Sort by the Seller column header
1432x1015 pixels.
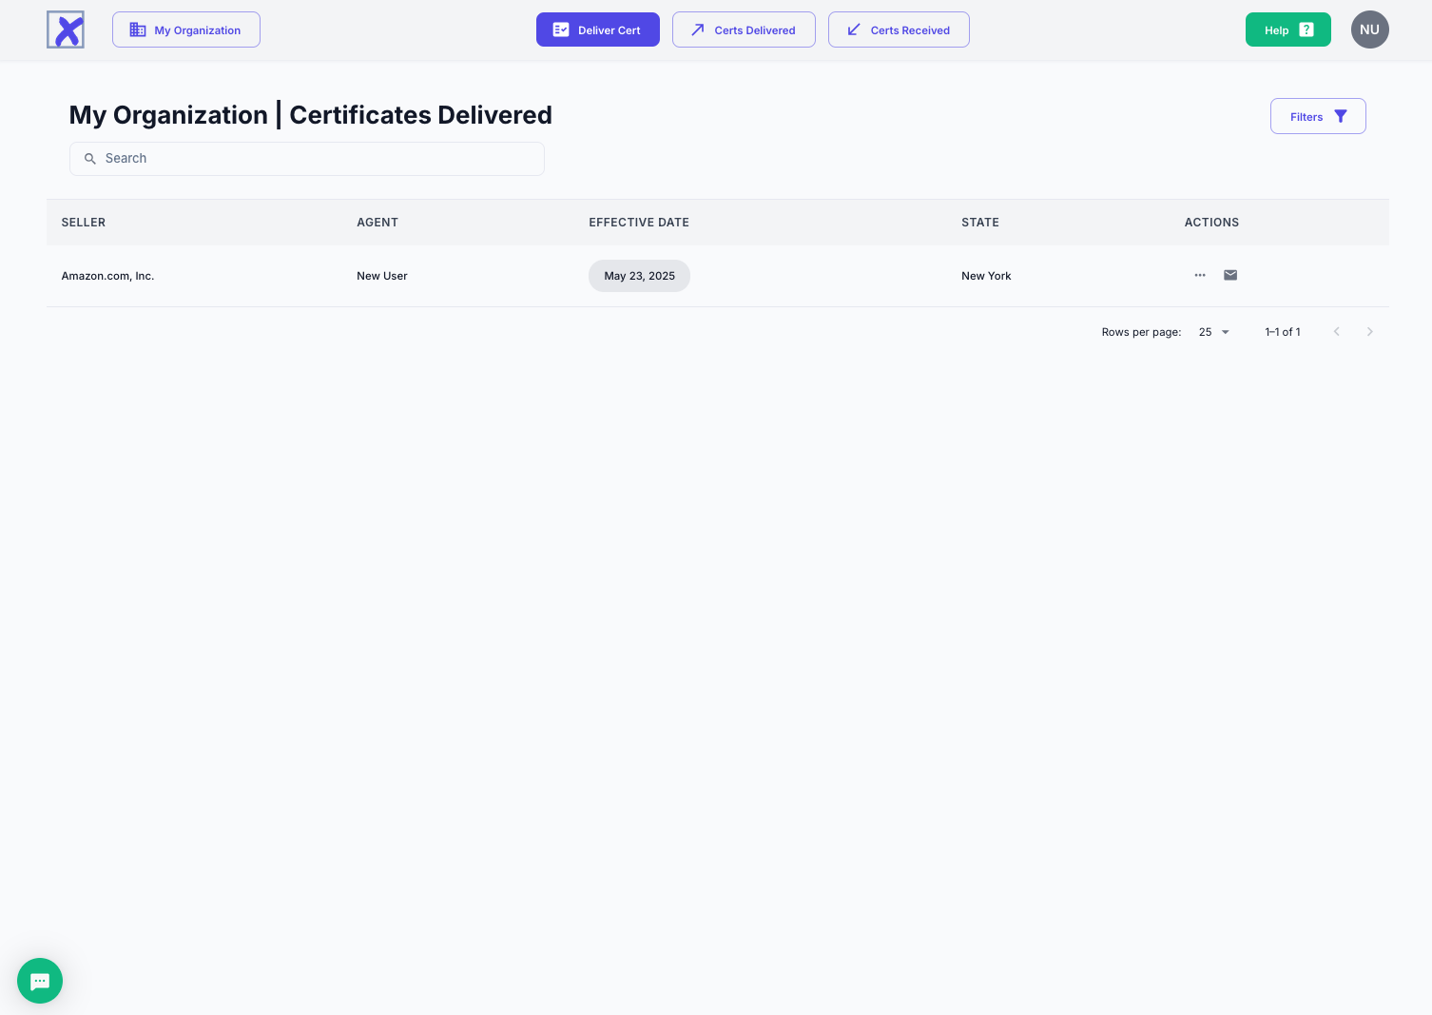84,223
